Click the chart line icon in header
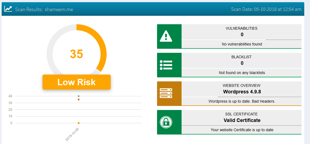 8,9
